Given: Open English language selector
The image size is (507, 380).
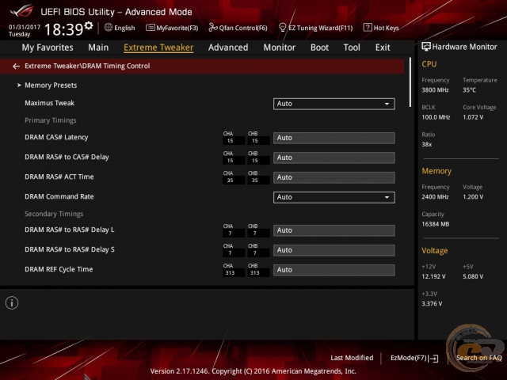Looking at the screenshot, I should 124,28.
